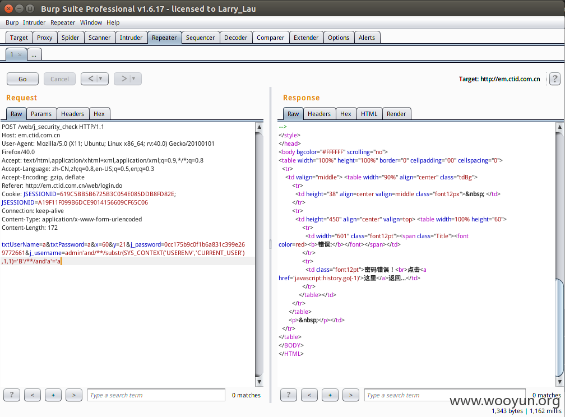Switch to the Scanner tool tab
The height and width of the screenshot is (417, 565).
click(99, 38)
